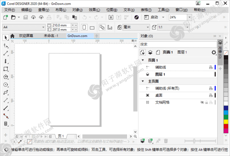Open the 位图(B) menu

[x=112, y=10]
